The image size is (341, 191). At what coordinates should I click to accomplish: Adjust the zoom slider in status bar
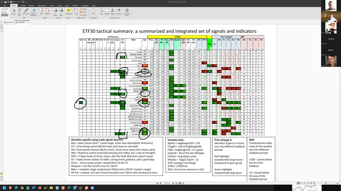click(326, 183)
